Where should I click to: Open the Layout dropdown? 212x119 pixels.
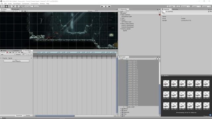click(x=206, y=7)
